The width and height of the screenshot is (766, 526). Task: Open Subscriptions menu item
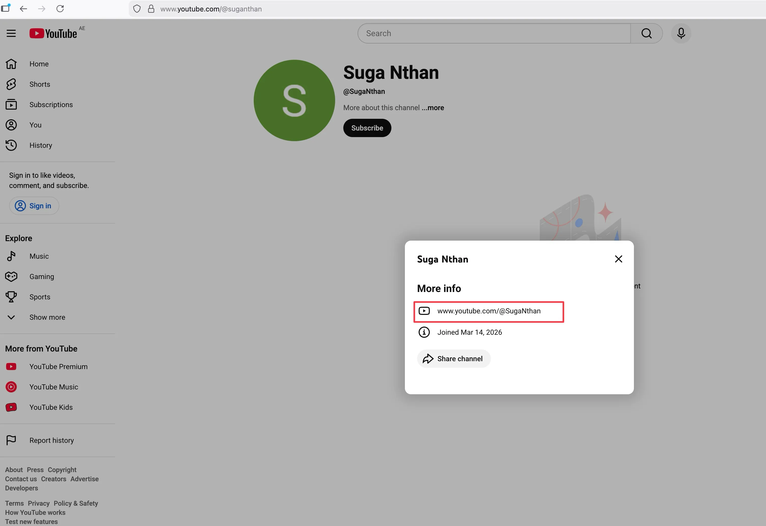coord(51,105)
